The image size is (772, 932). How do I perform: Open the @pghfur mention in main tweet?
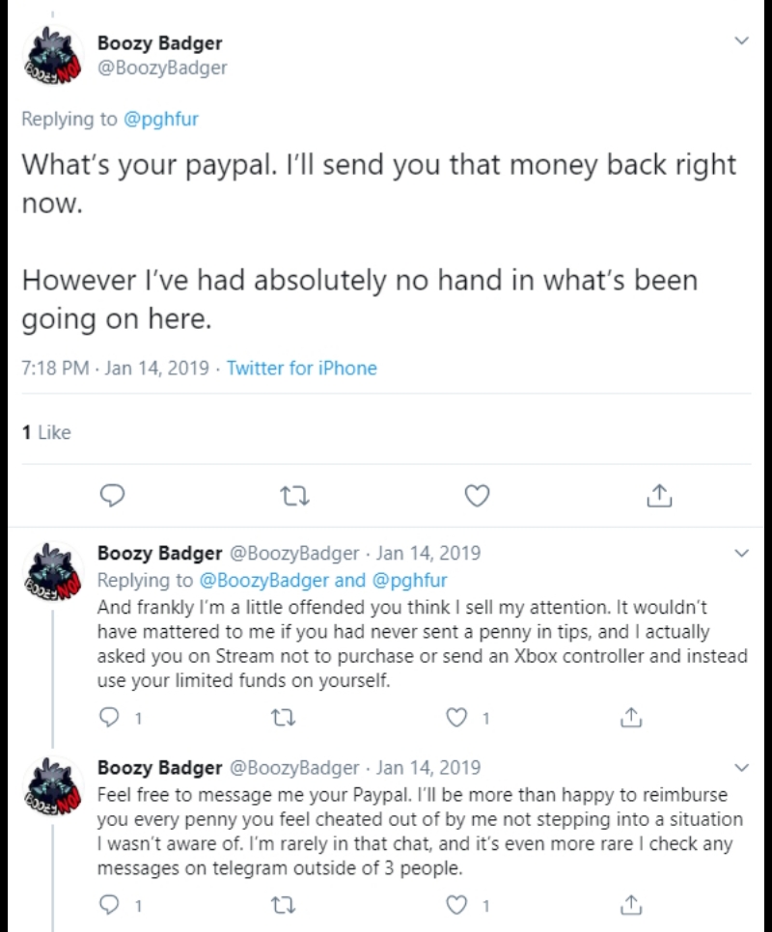[x=160, y=120]
